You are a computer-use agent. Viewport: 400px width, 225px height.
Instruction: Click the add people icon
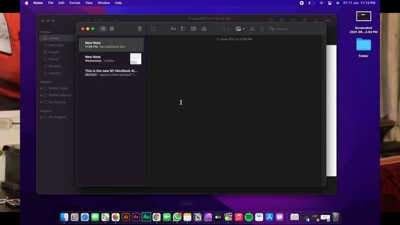pyautogui.click(x=252, y=29)
